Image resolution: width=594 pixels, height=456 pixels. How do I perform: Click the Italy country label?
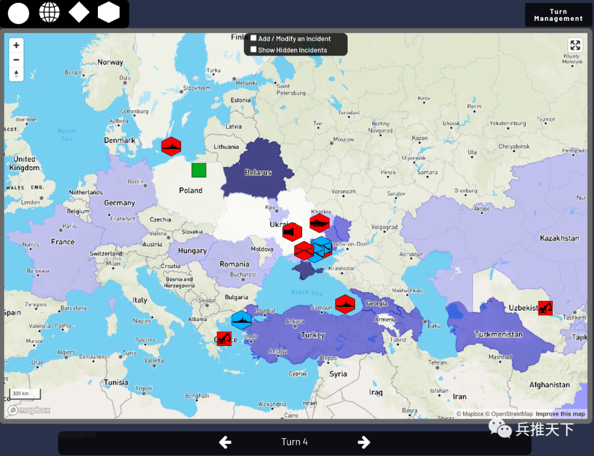[x=139, y=300]
